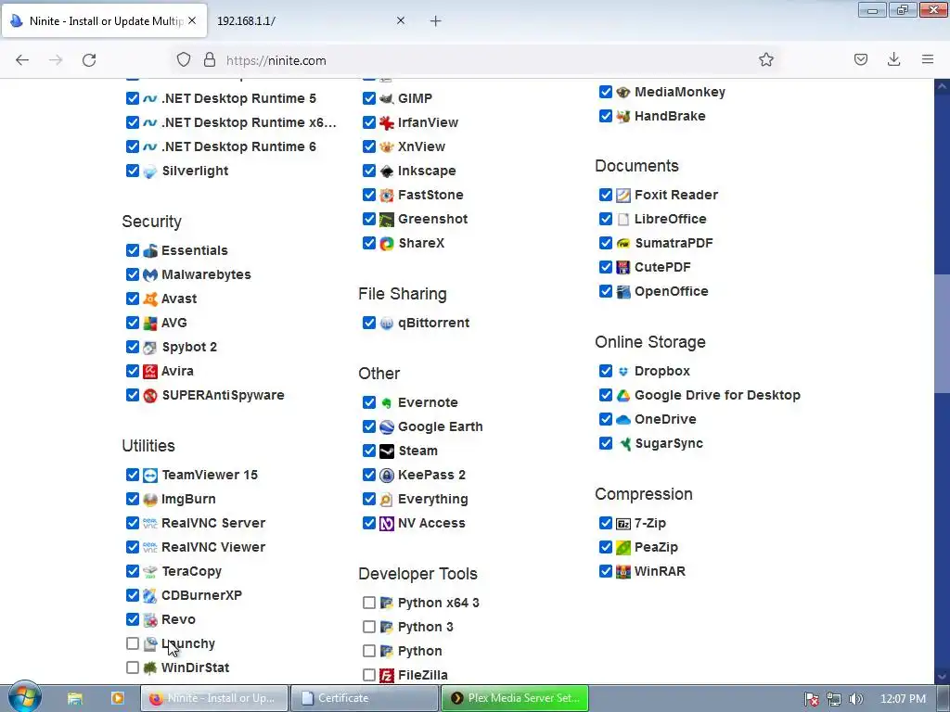Deselect the PeaZip checkbox
This screenshot has width=950, height=712.
[x=605, y=547]
